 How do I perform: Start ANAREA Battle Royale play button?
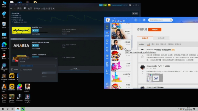point(35,45)
